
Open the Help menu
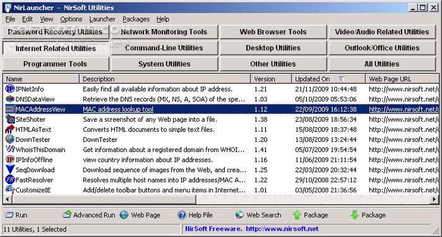pyautogui.click(x=163, y=19)
